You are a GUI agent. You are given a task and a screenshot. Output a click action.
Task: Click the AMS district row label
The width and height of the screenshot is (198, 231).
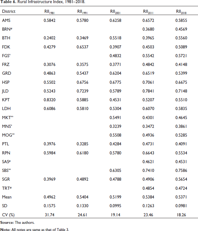point(6,20)
